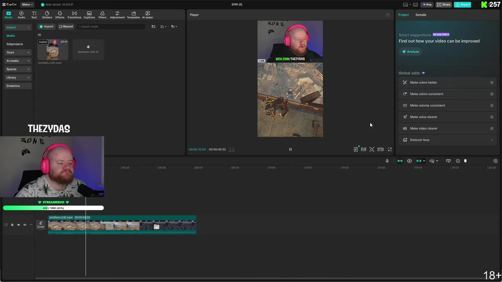
Task: Enable Make video clearer option
Action: (492, 128)
